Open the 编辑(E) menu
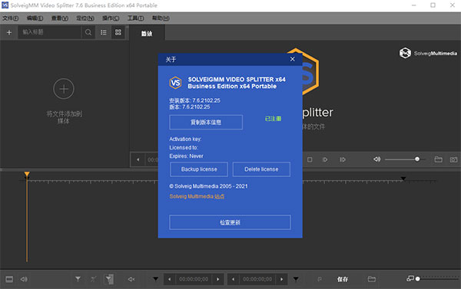This screenshot has width=461, height=289. 35,18
